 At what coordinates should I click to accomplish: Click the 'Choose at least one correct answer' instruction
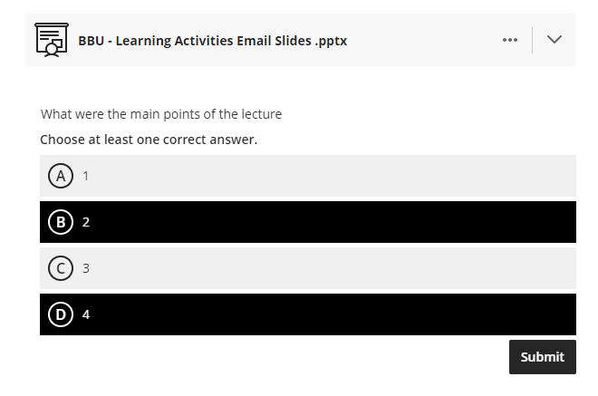point(149,140)
